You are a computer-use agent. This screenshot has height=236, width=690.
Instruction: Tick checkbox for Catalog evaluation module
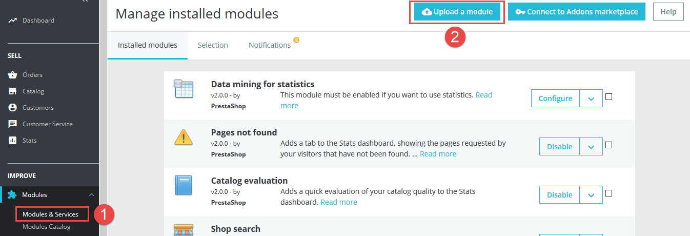tap(609, 193)
